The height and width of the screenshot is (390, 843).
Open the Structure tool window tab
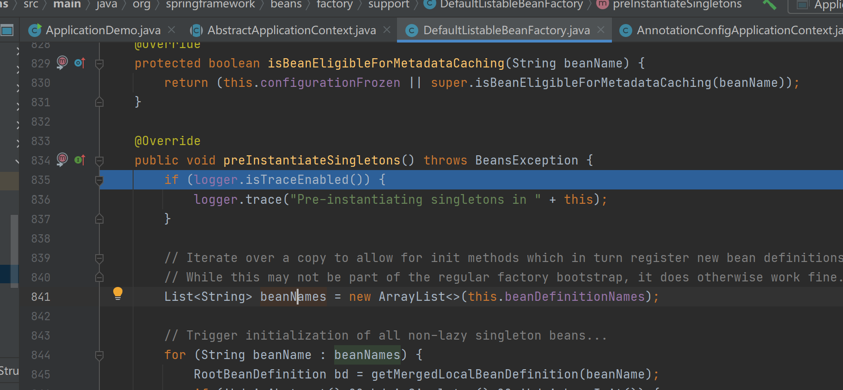[9, 371]
